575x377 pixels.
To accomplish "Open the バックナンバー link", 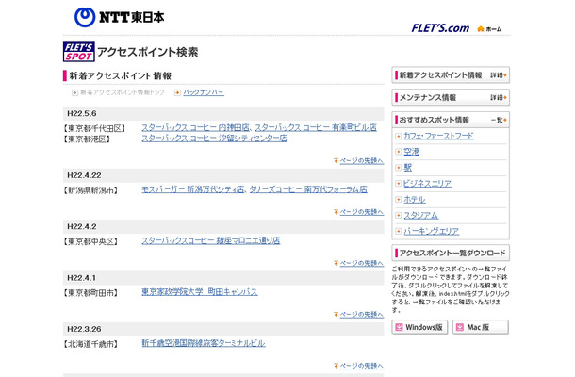I will pos(204,92).
